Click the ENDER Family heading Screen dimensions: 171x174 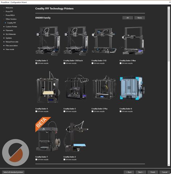pos(43,18)
